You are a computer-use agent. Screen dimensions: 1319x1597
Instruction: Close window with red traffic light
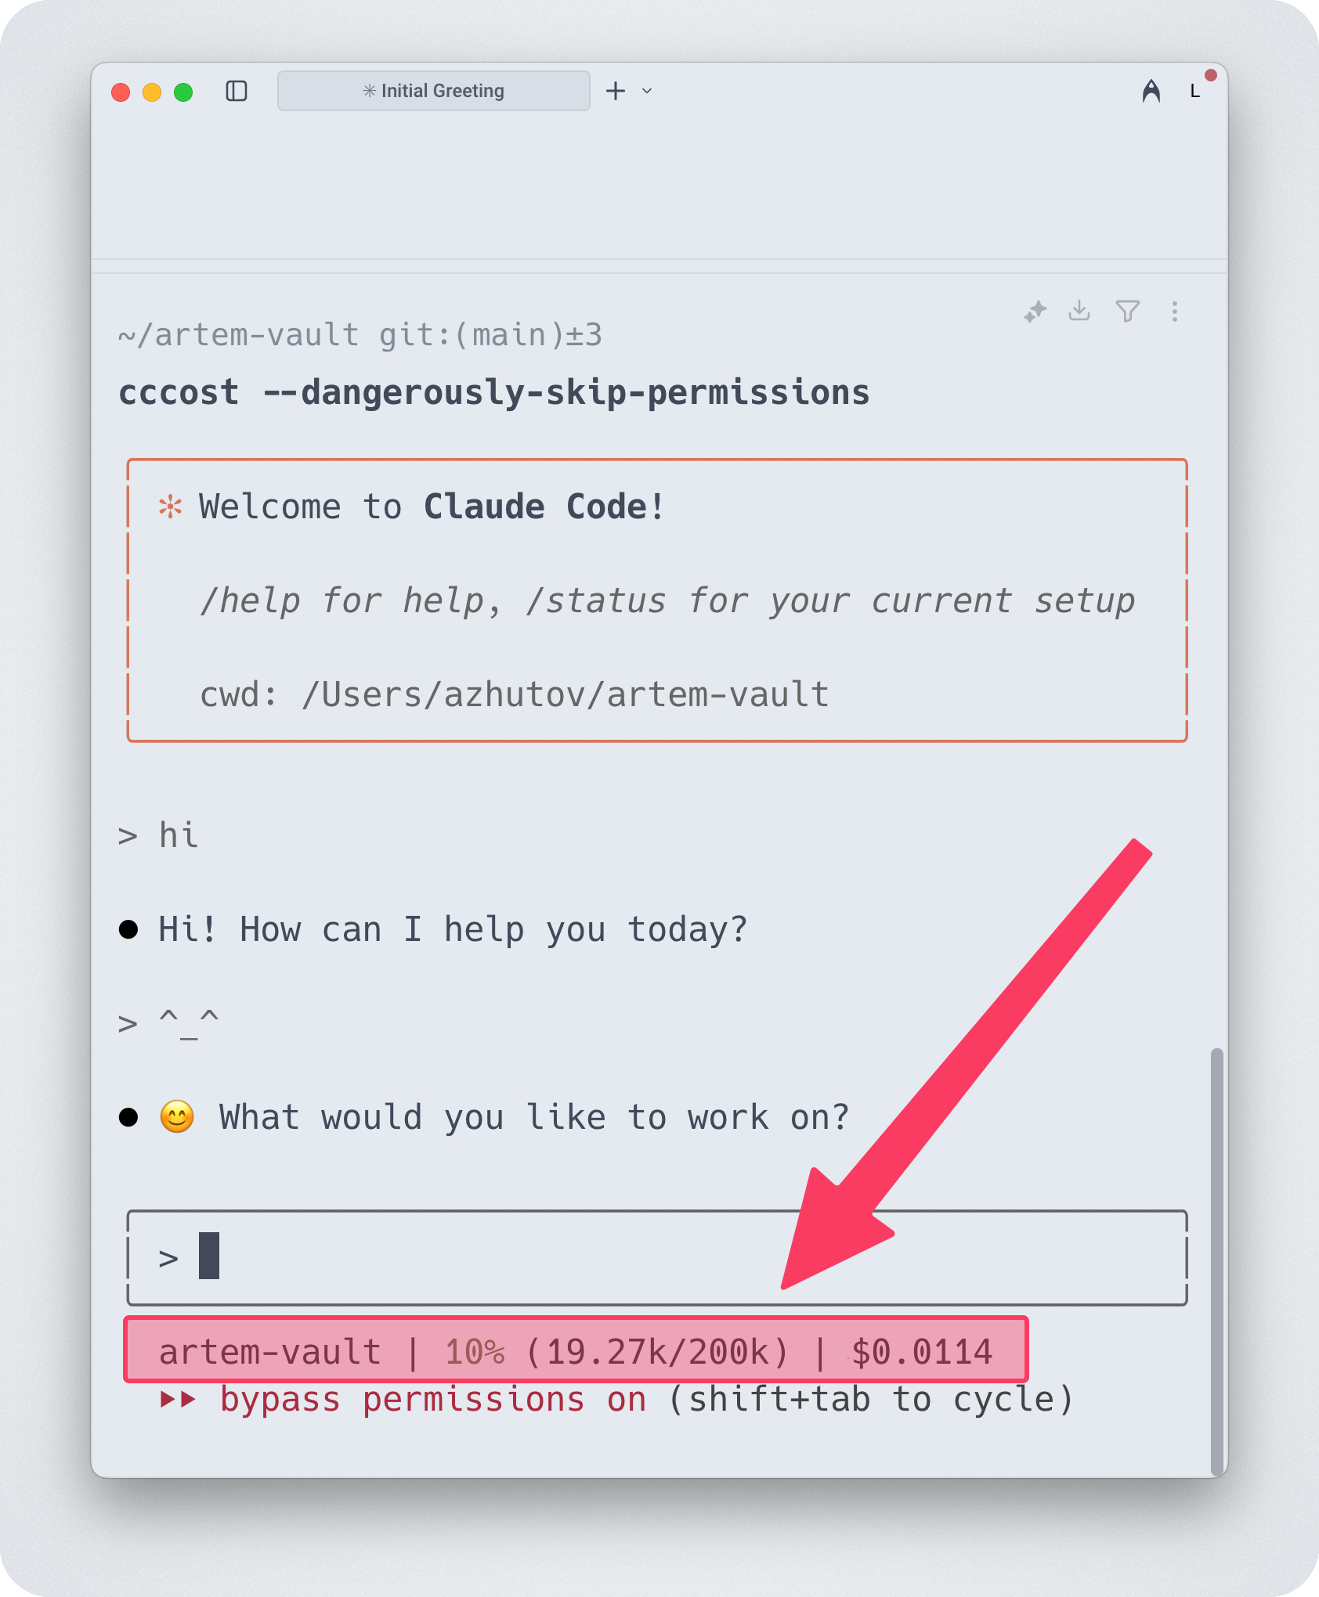(121, 92)
